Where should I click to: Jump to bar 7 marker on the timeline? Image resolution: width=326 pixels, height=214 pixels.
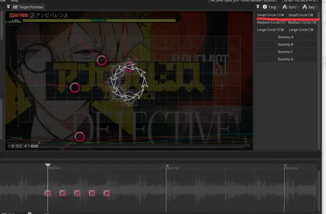286,165
